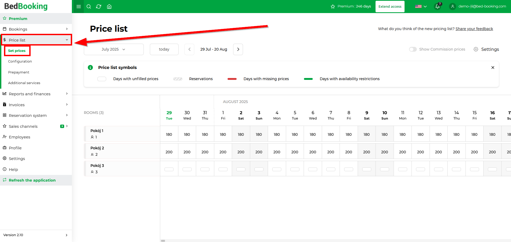Screen dimensions: 511x242
Task: Click the chart icon for Reports and finances
Action: coord(5,94)
